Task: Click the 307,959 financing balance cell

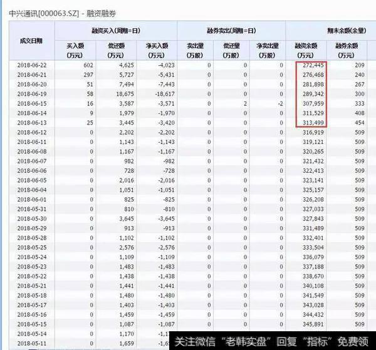Action: [313, 103]
